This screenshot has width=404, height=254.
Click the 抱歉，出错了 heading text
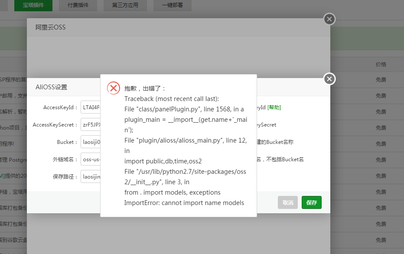(144, 88)
